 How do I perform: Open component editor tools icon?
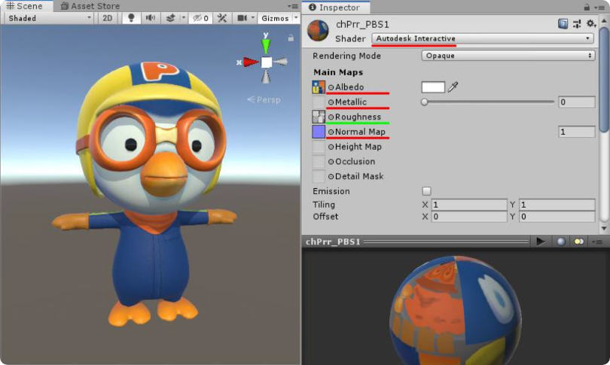pyautogui.click(x=222, y=18)
